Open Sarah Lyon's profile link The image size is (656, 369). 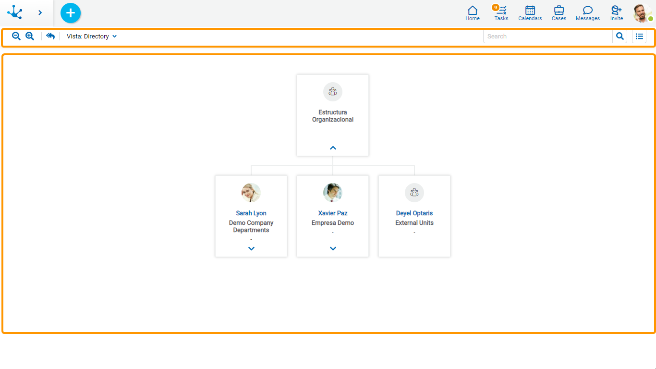coord(251,213)
